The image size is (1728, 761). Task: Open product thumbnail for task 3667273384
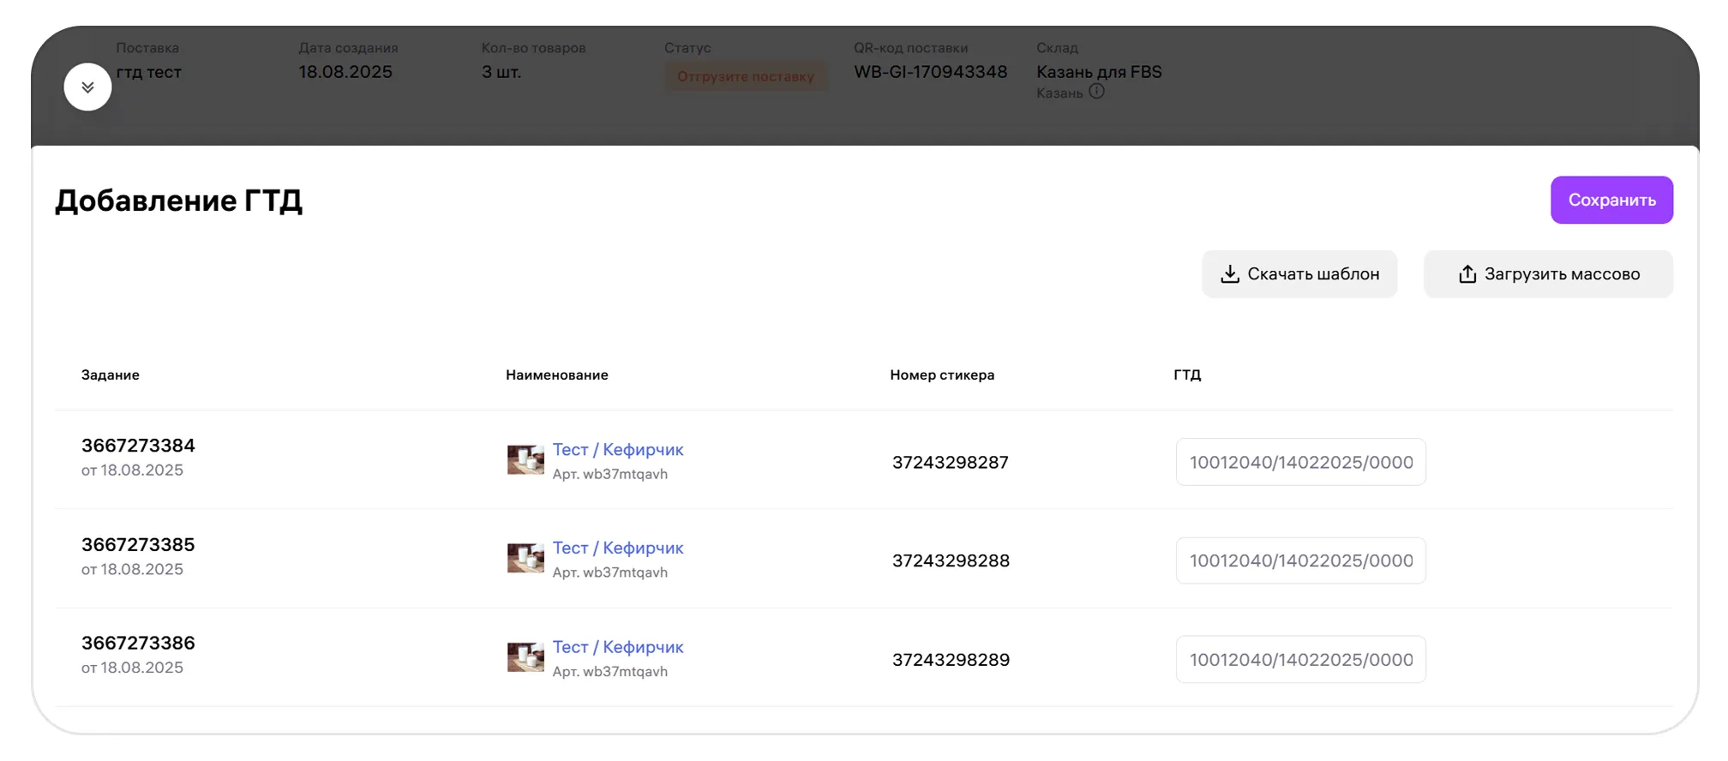525,460
